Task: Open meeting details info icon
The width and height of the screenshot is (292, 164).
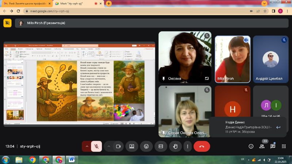Action: pos(251,146)
